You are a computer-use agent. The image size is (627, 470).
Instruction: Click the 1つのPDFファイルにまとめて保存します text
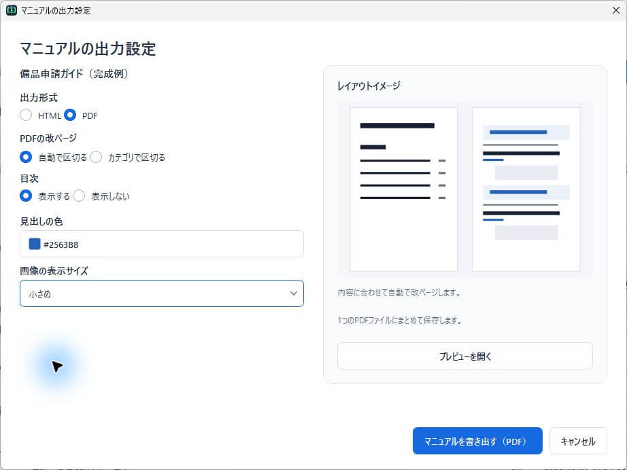click(x=400, y=321)
